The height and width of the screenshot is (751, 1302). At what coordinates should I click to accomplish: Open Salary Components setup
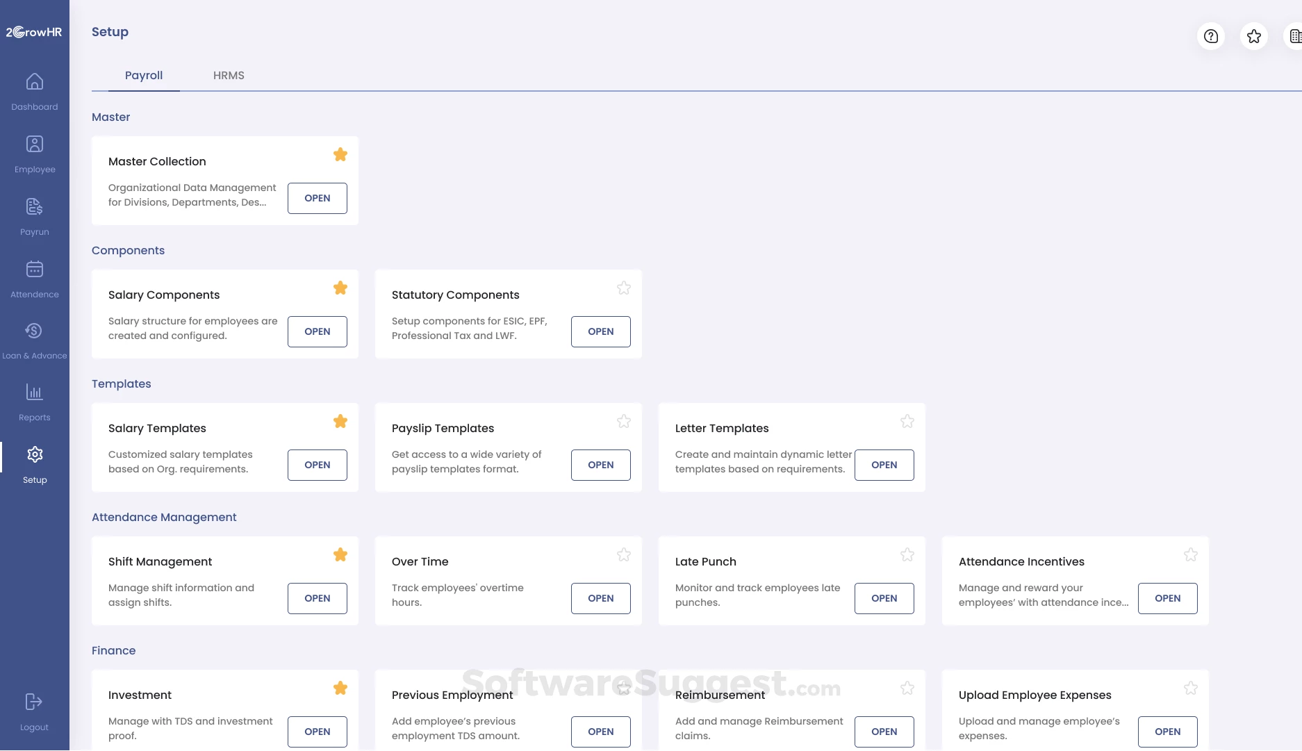tap(318, 331)
